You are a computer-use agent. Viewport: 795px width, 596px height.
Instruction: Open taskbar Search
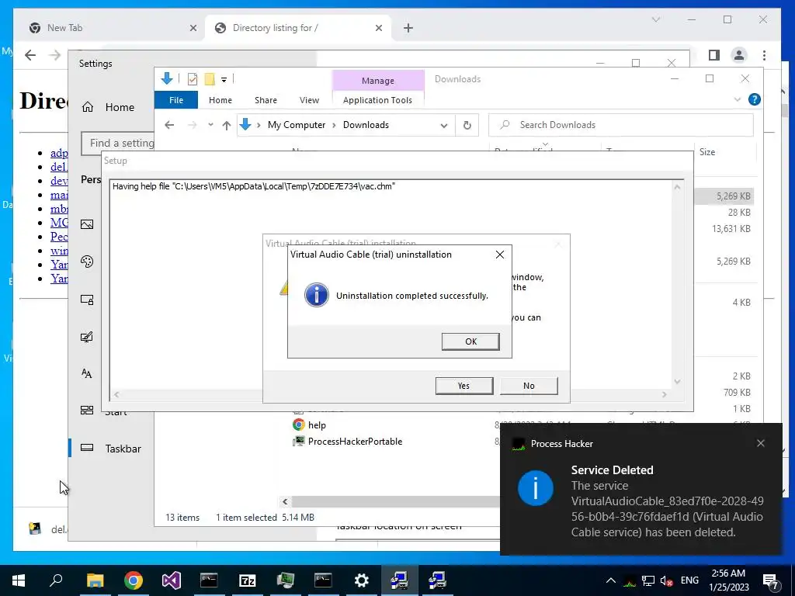coord(56,580)
